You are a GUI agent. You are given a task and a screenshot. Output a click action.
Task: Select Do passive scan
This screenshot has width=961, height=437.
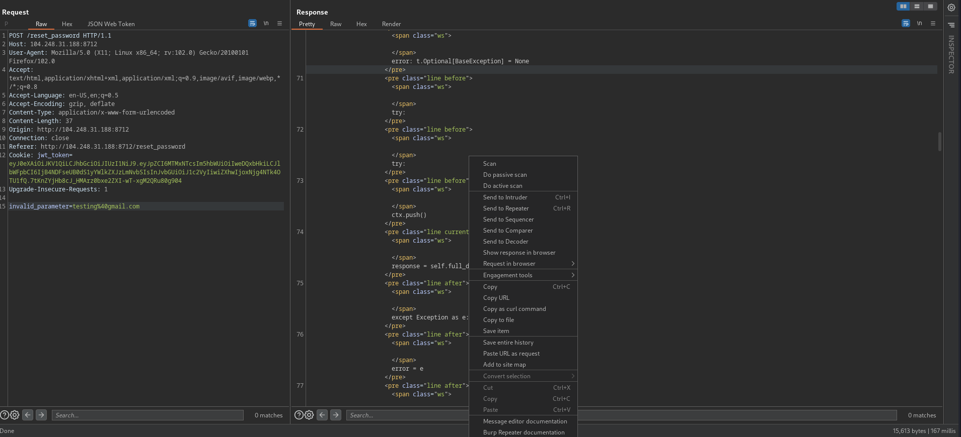pyautogui.click(x=523, y=175)
